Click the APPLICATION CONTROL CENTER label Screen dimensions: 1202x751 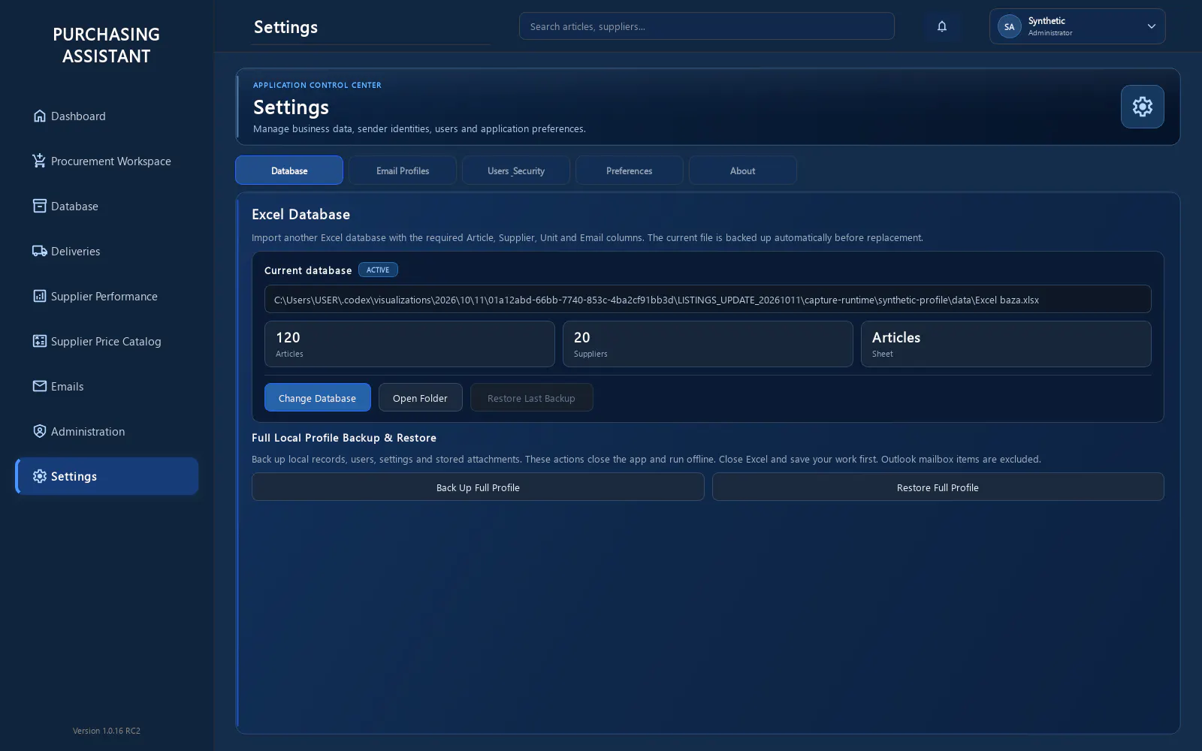coord(317,85)
